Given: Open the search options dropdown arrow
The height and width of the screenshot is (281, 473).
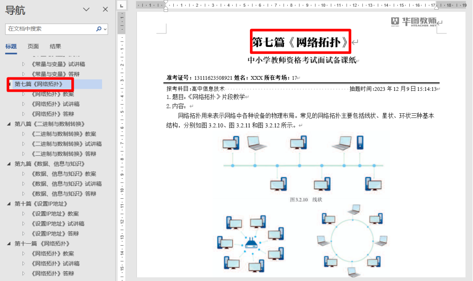Looking at the screenshot, I should pos(105,29).
